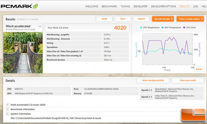The width and height of the screenshot is (207, 124).
Task: Select Benchmark duration row
Action: [87, 60]
